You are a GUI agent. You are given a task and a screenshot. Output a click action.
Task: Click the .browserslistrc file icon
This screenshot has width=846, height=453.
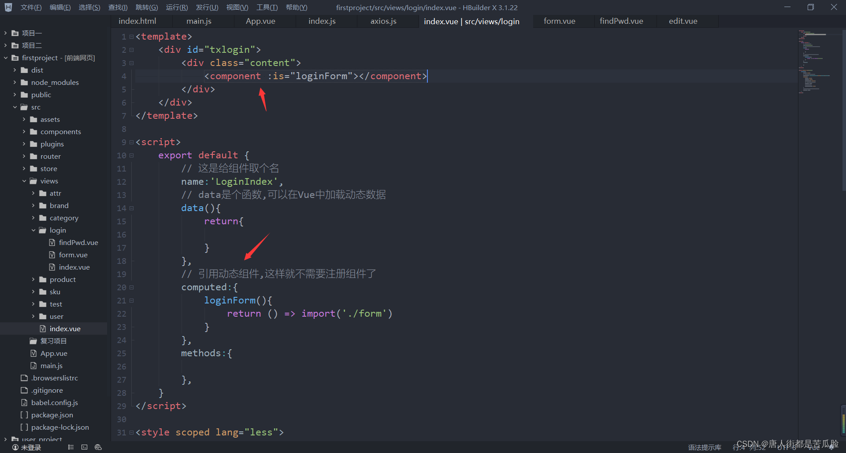point(24,378)
